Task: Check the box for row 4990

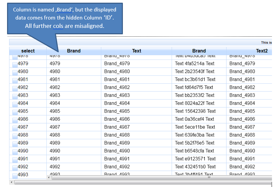Action: coord(15,152)
